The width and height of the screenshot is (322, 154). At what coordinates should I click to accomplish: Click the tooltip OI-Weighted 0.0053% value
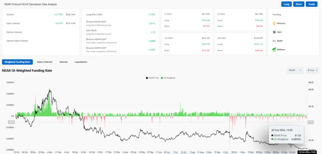(x=296, y=139)
